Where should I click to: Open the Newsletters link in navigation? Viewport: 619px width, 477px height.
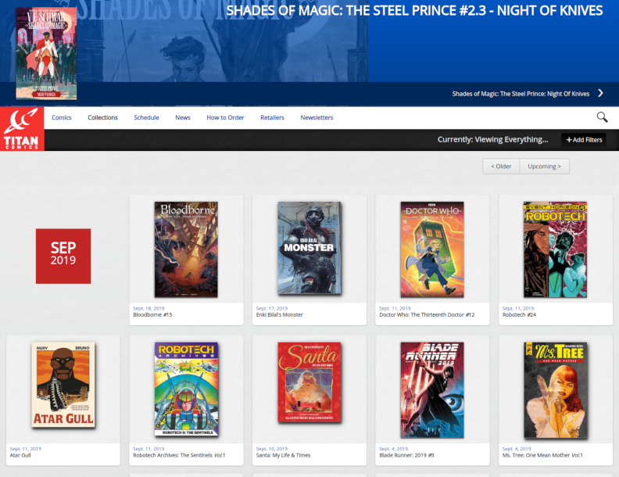(317, 117)
